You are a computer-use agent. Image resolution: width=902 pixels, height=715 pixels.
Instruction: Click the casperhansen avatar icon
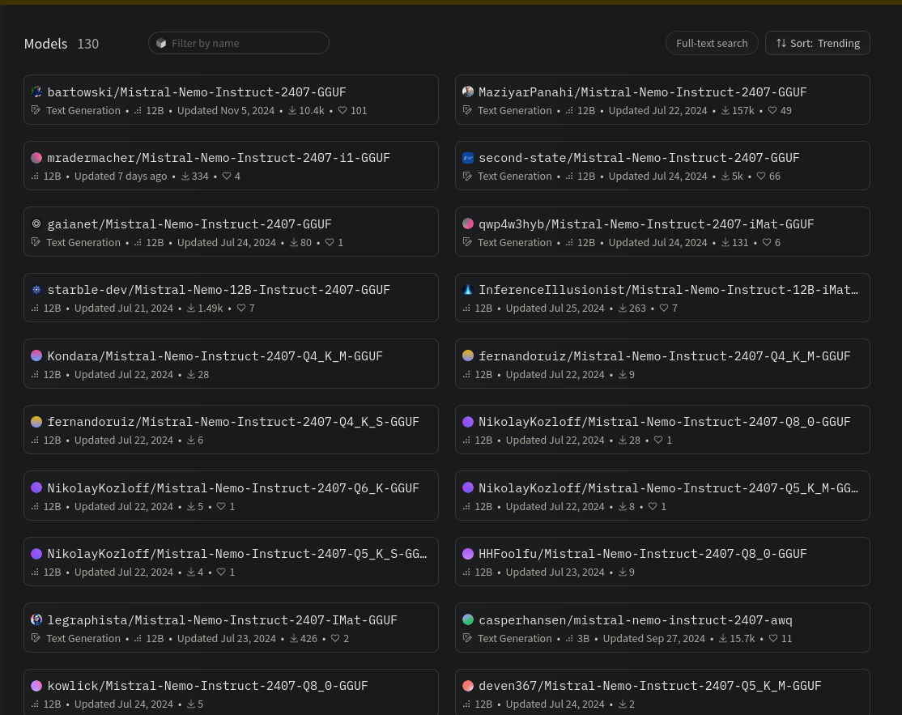[468, 619]
